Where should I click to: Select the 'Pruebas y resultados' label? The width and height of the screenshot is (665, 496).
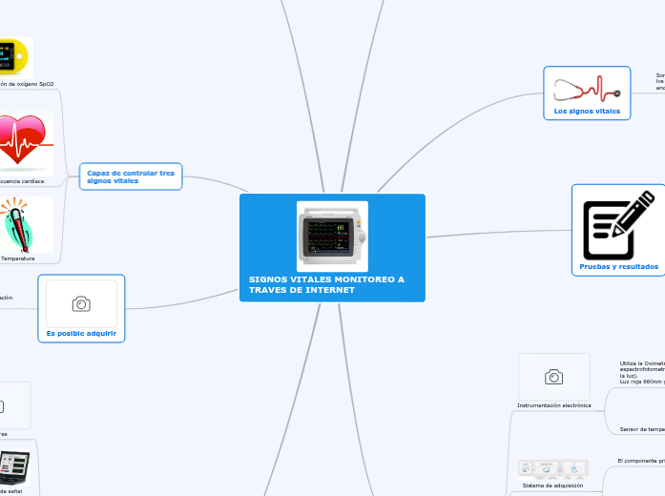pos(618,267)
